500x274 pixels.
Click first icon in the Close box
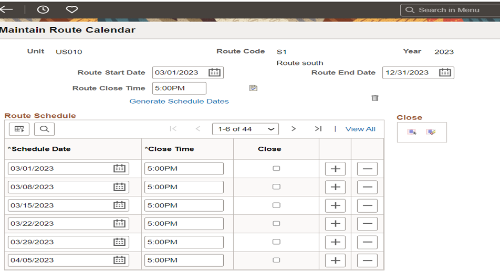tap(412, 131)
